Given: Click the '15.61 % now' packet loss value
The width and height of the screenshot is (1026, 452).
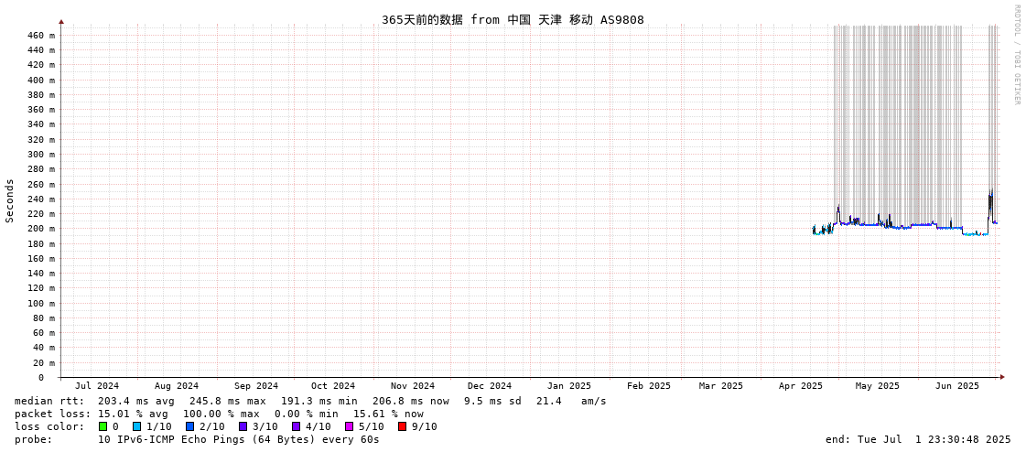Looking at the screenshot, I should point(389,414).
